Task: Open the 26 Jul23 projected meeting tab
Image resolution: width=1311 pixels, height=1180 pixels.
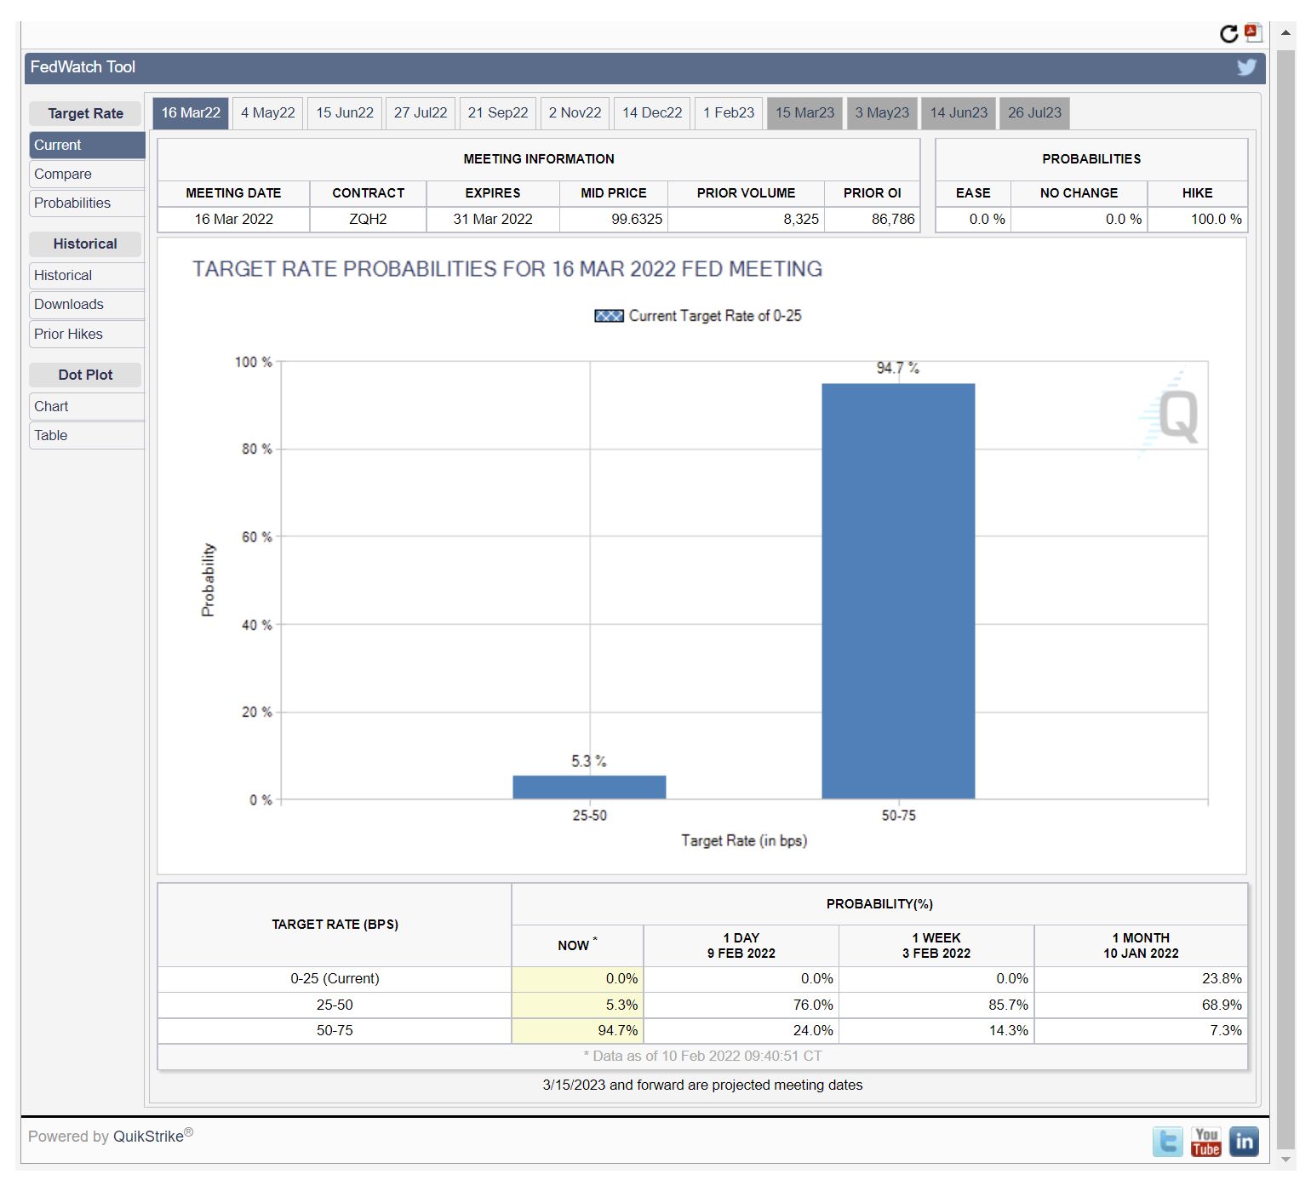Action: [x=1034, y=113]
